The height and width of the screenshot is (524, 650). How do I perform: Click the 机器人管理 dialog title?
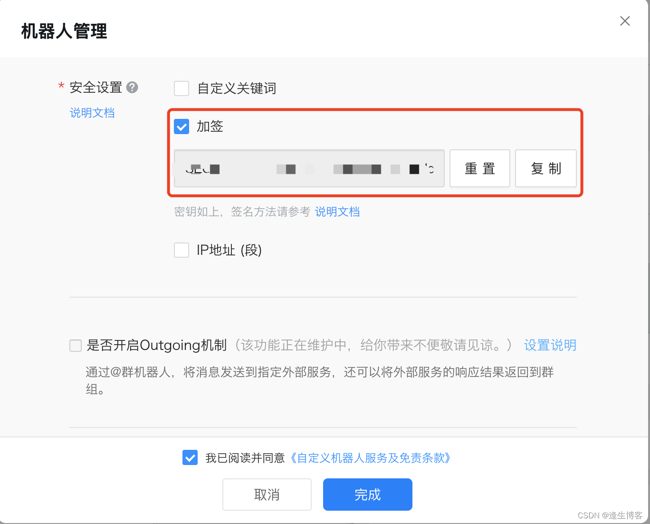click(x=64, y=31)
